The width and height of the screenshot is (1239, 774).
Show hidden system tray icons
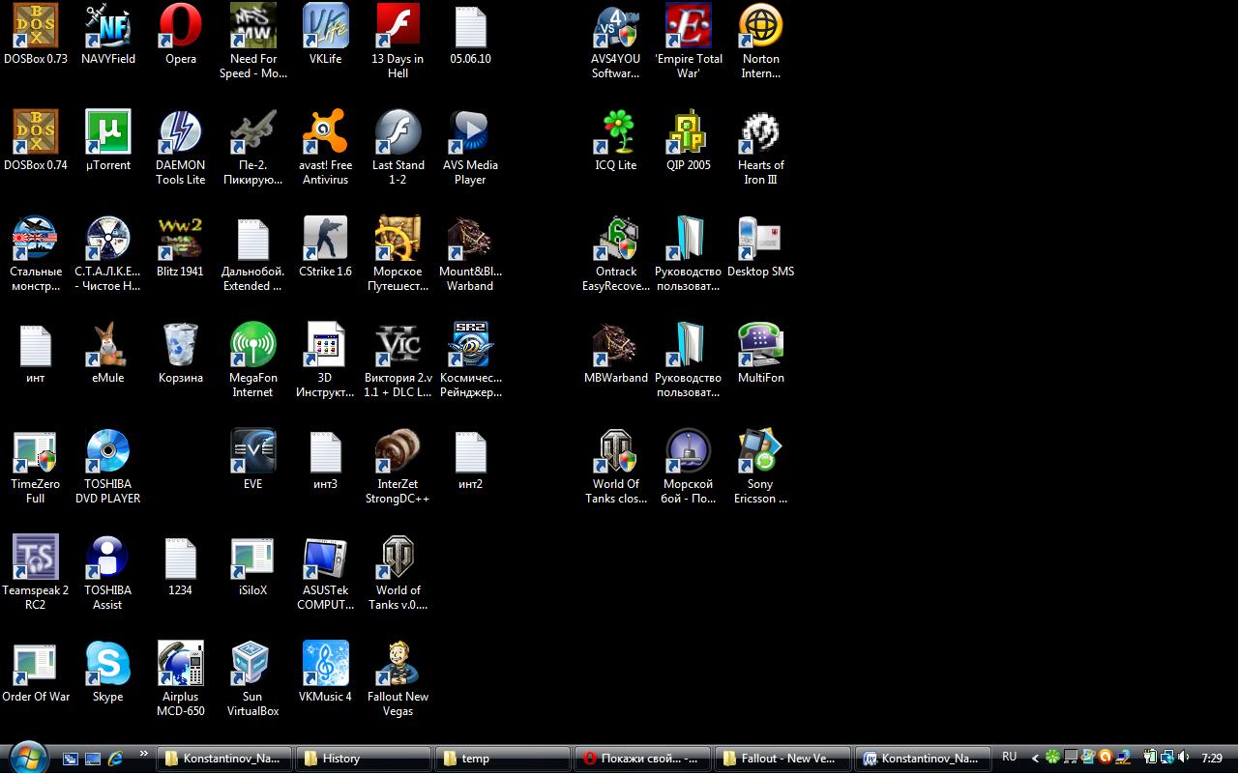(x=1035, y=759)
